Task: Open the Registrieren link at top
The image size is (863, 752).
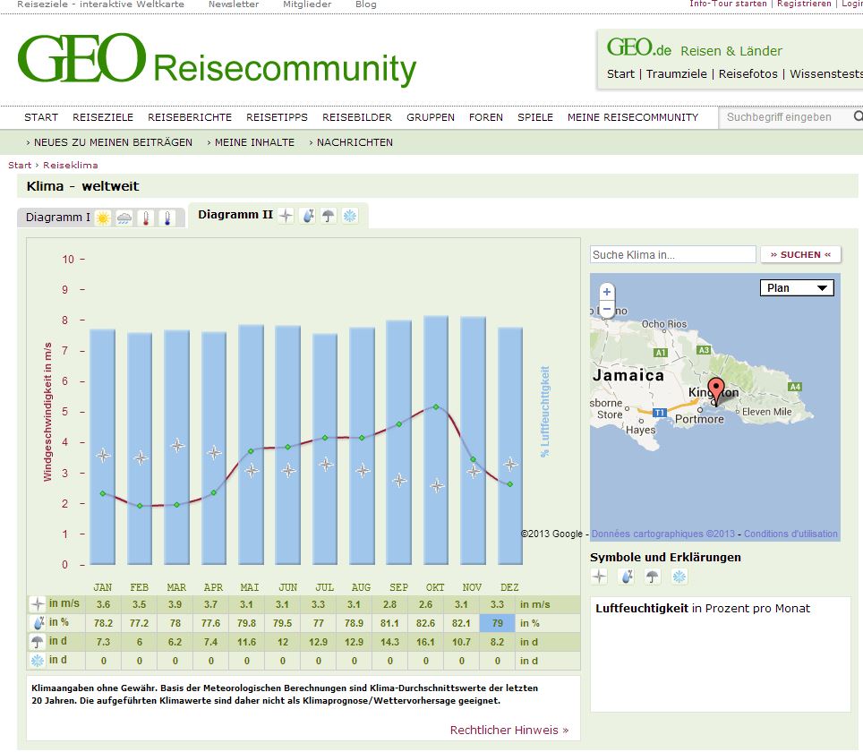Action: click(803, 4)
